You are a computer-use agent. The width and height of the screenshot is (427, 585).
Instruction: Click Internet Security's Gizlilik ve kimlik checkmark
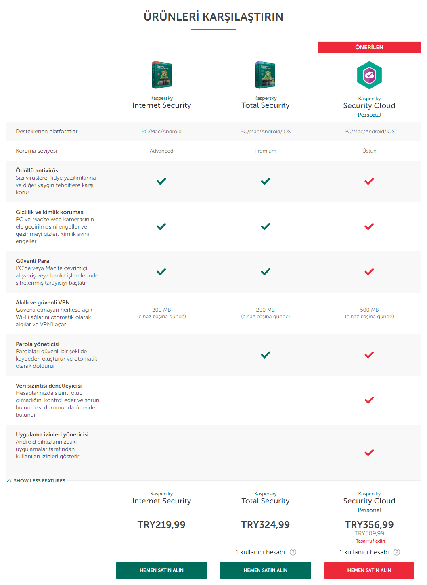[161, 226]
